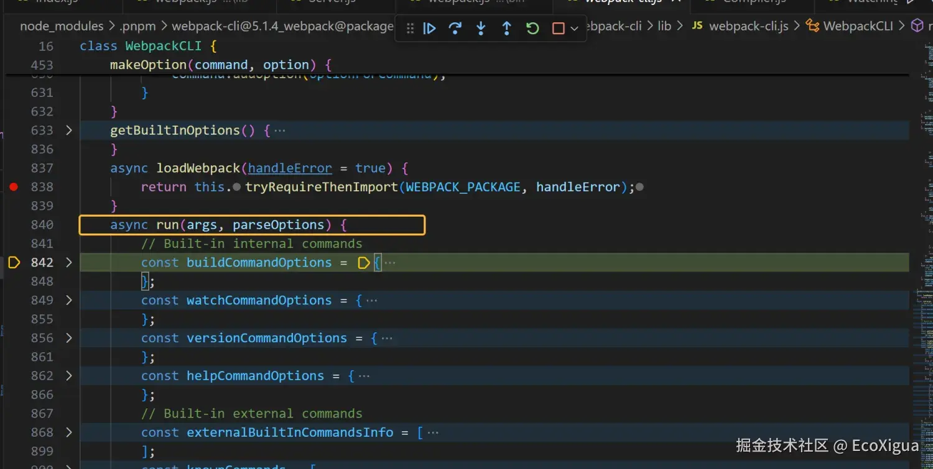933x469 pixels.
Task: Click the handleError parameter on line 837
Action: coord(290,168)
